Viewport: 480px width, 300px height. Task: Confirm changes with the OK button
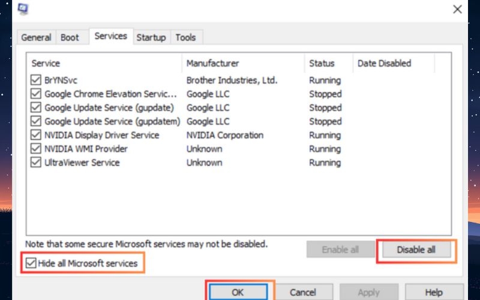click(238, 292)
